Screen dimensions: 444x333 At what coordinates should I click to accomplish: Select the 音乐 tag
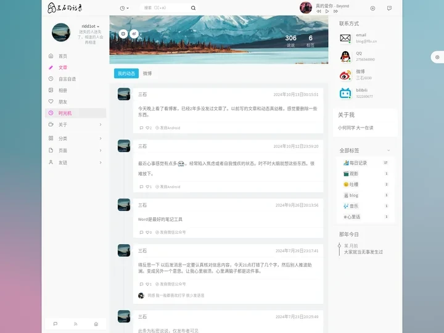[x=351, y=206]
